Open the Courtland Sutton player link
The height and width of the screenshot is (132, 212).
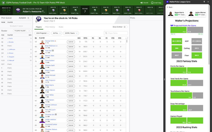point(51,124)
